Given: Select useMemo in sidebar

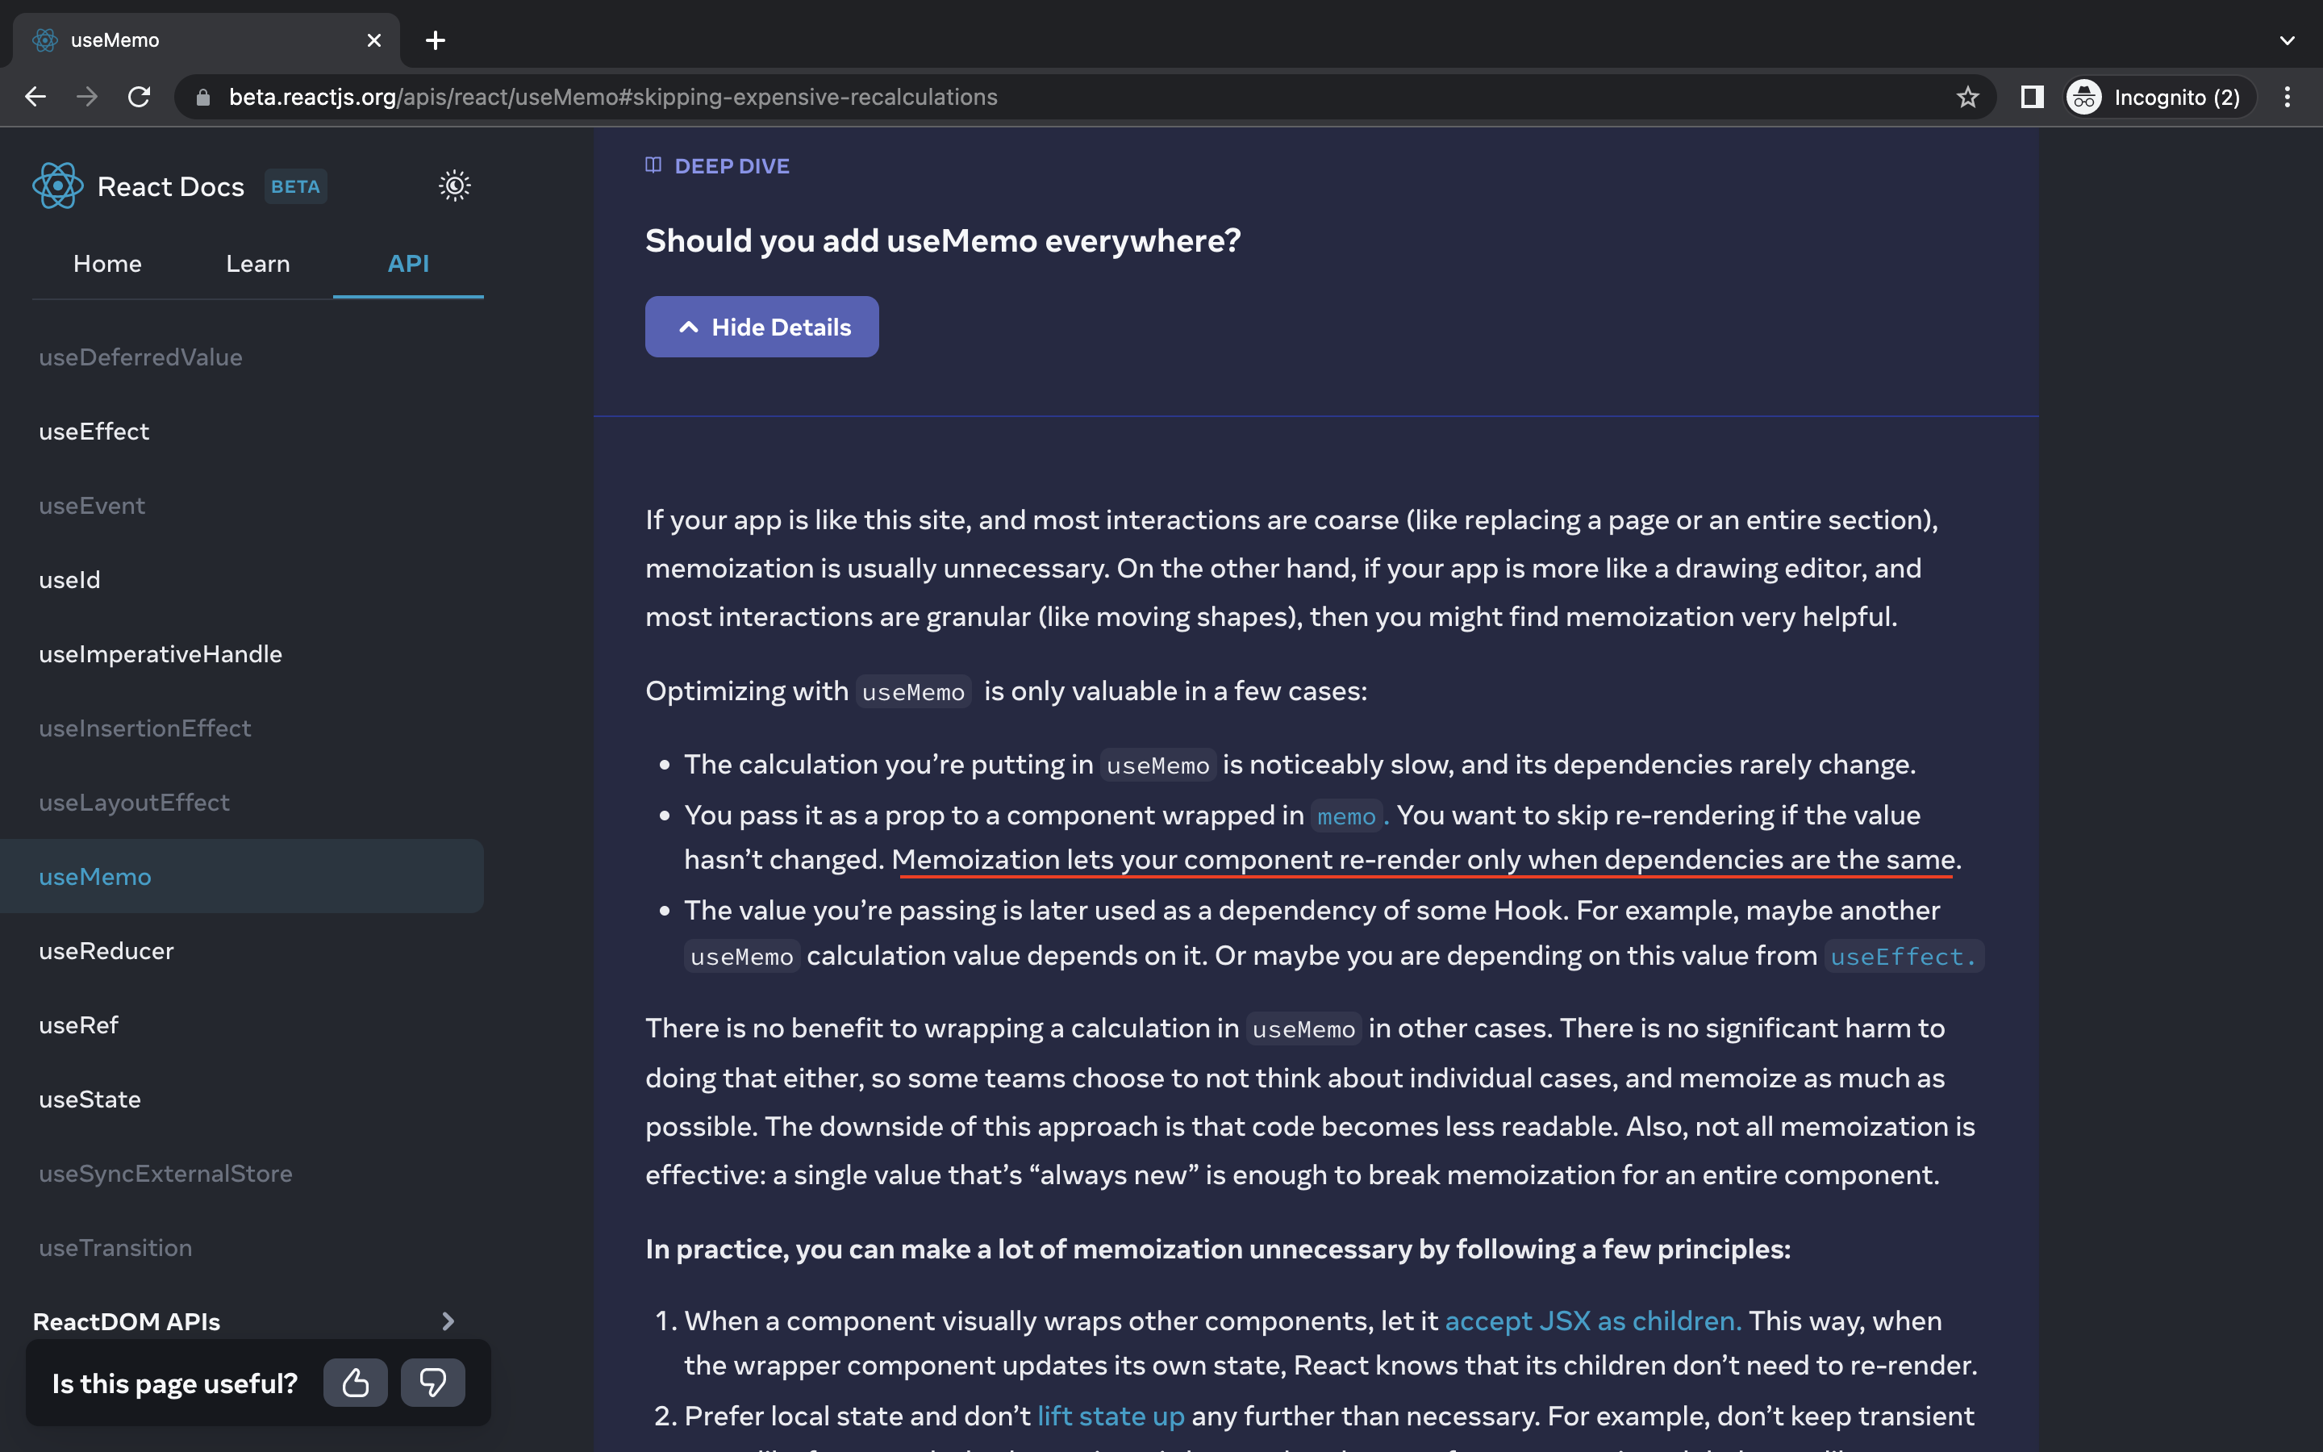Looking at the screenshot, I should pos(242,876).
